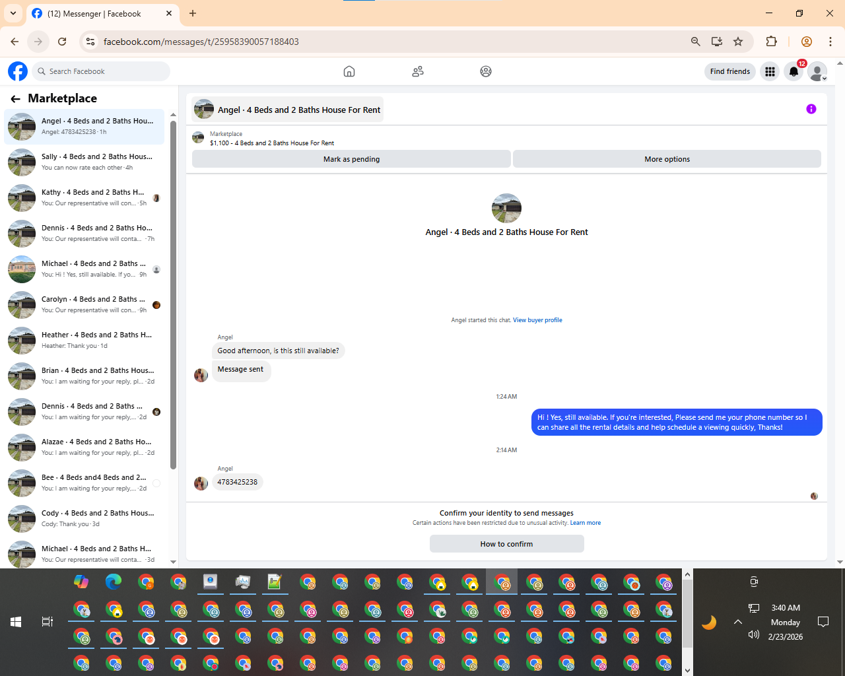Open the Extensions puzzle icon
Viewport: 845px width, 676px height.
(x=771, y=42)
